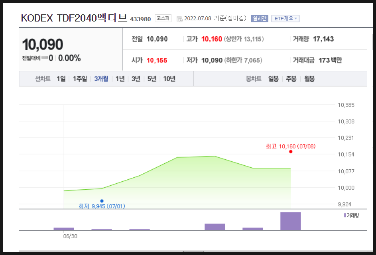Click the 10,000 y-axis label
The width and height of the screenshot is (376, 255).
click(x=346, y=188)
